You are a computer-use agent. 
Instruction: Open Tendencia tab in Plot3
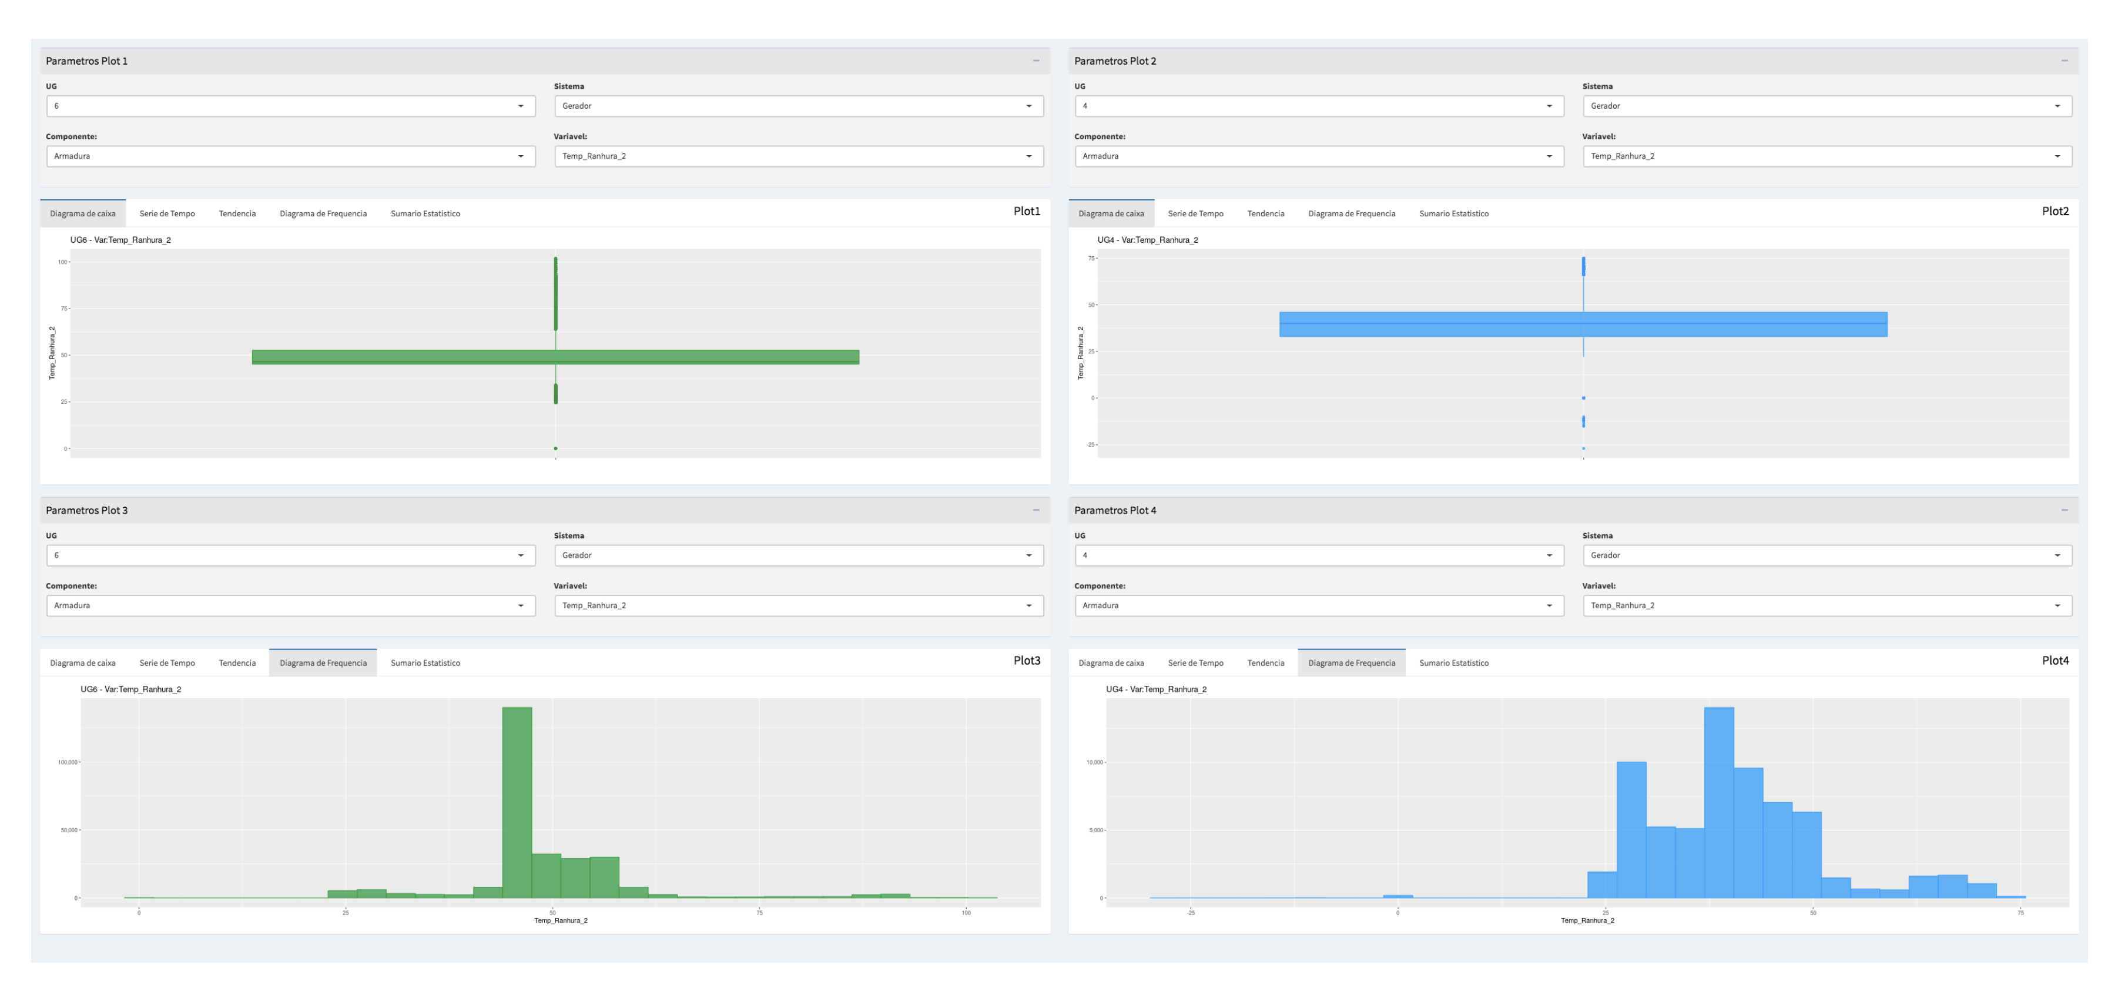click(x=237, y=663)
